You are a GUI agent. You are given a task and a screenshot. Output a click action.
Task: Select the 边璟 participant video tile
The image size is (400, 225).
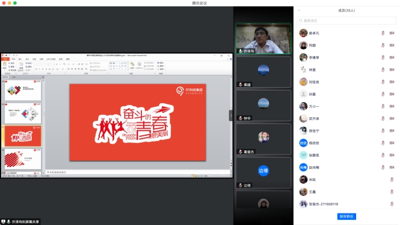[x=264, y=172]
